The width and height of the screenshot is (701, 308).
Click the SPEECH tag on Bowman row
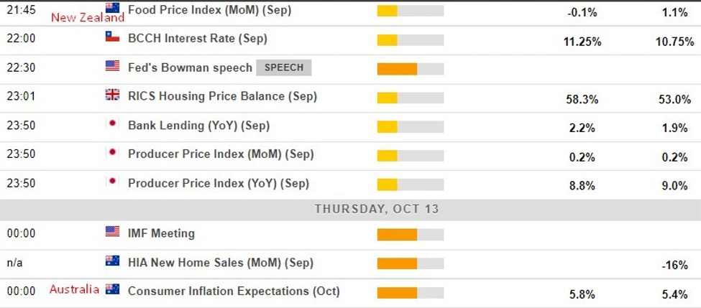pyautogui.click(x=284, y=67)
